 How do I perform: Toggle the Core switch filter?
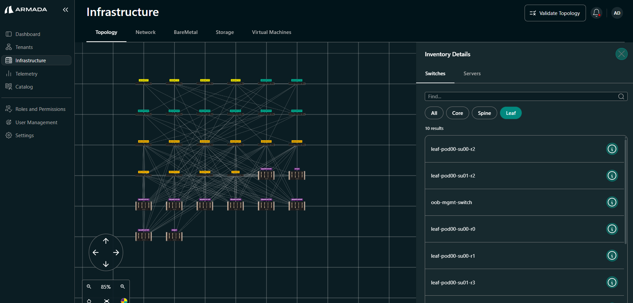pos(457,113)
